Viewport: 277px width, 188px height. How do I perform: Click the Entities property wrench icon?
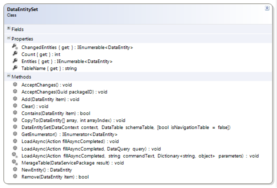pyautogui.click(x=15, y=61)
